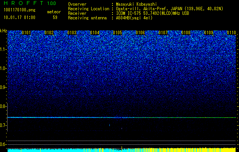239x152 pixels.
Task: Click the Ovserver label
Action: (x=77, y=4)
